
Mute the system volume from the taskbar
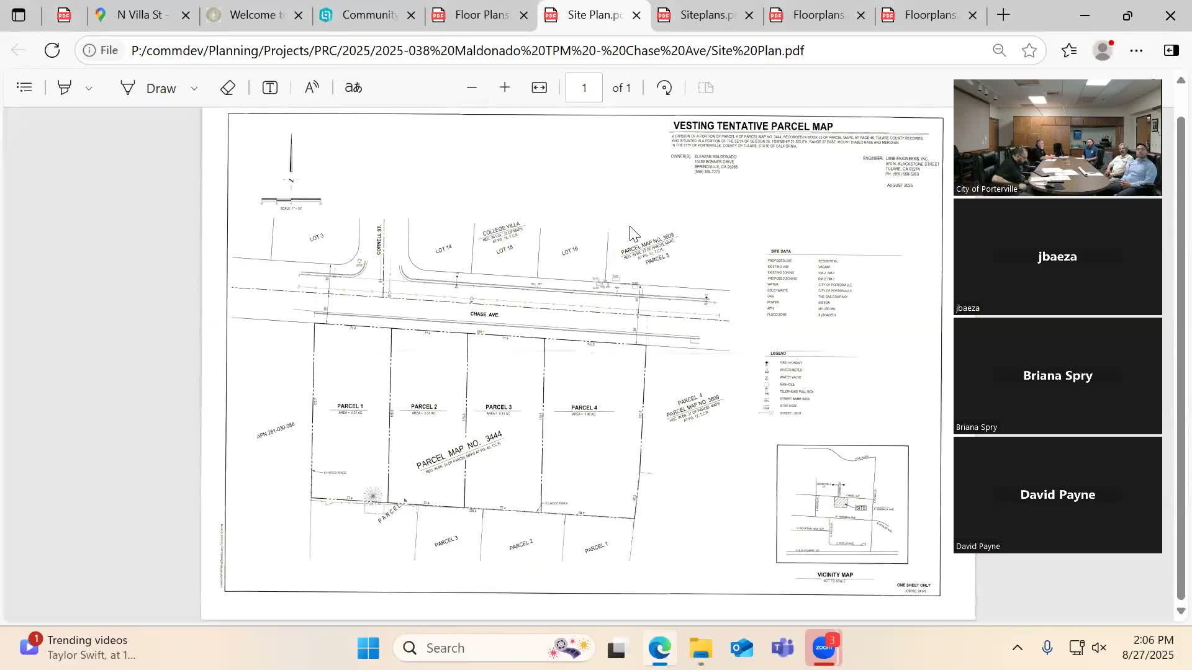tap(1099, 647)
